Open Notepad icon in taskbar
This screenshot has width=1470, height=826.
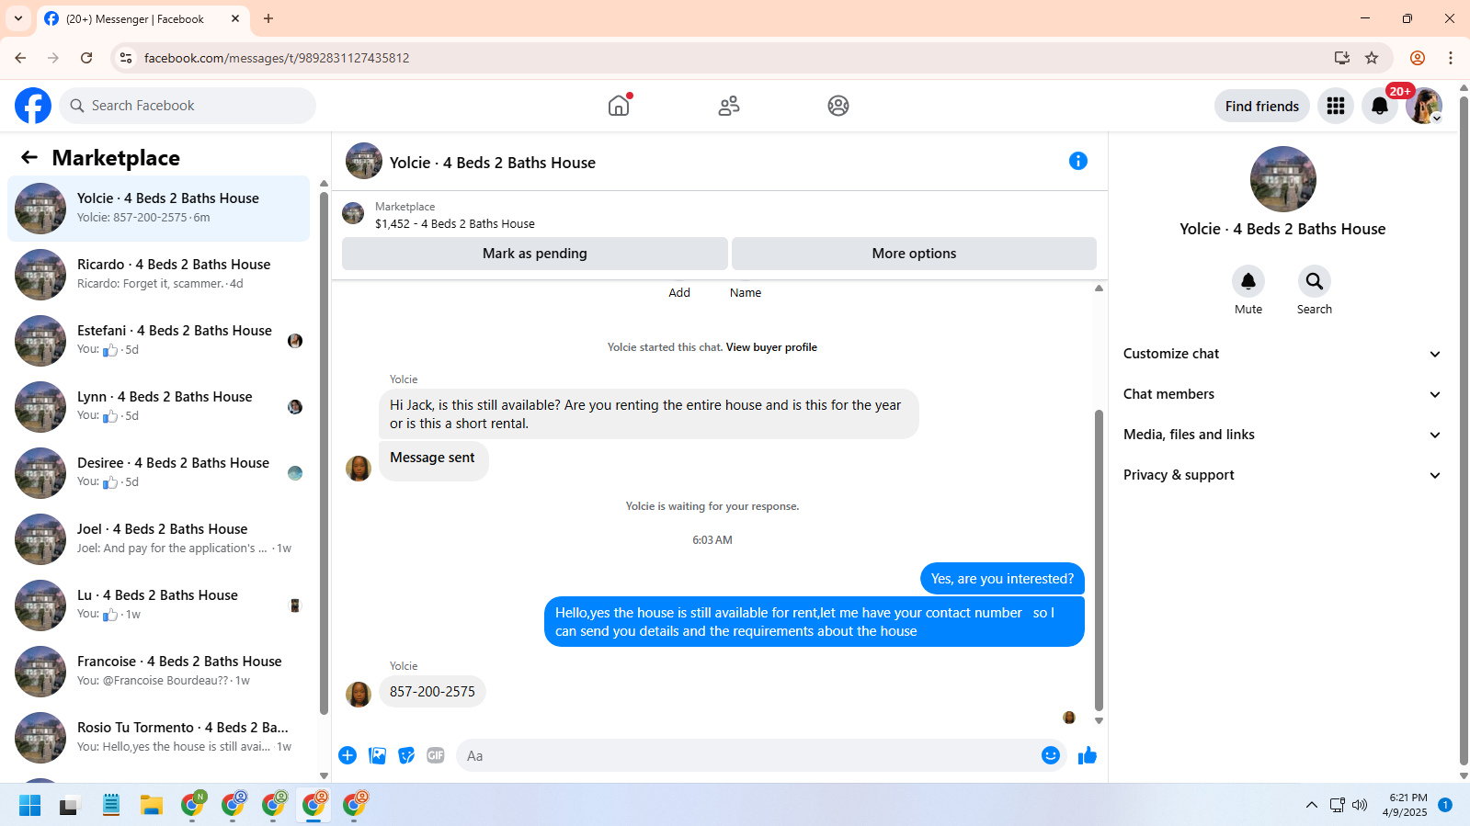pos(111,806)
